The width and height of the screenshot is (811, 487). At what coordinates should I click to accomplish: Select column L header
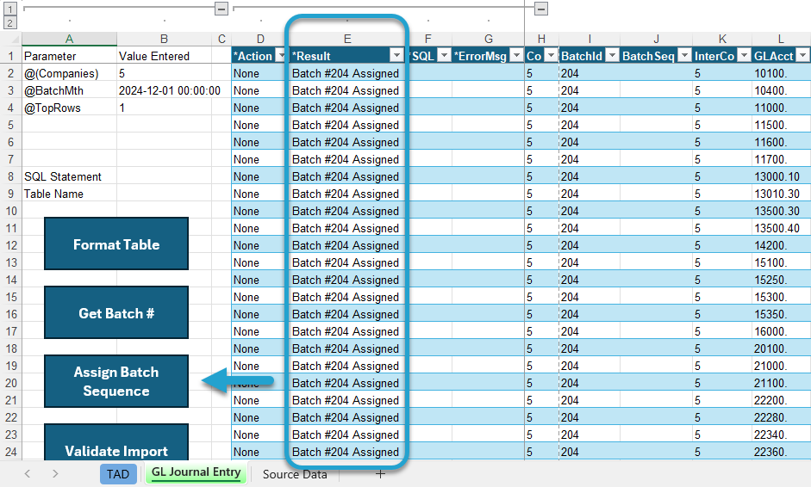coord(781,40)
